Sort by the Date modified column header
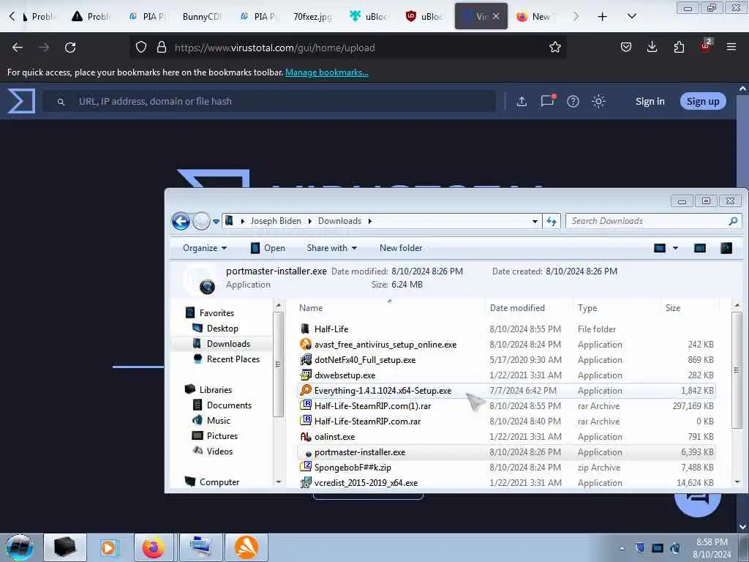This screenshot has height=562, width=749. [x=517, y=308]
